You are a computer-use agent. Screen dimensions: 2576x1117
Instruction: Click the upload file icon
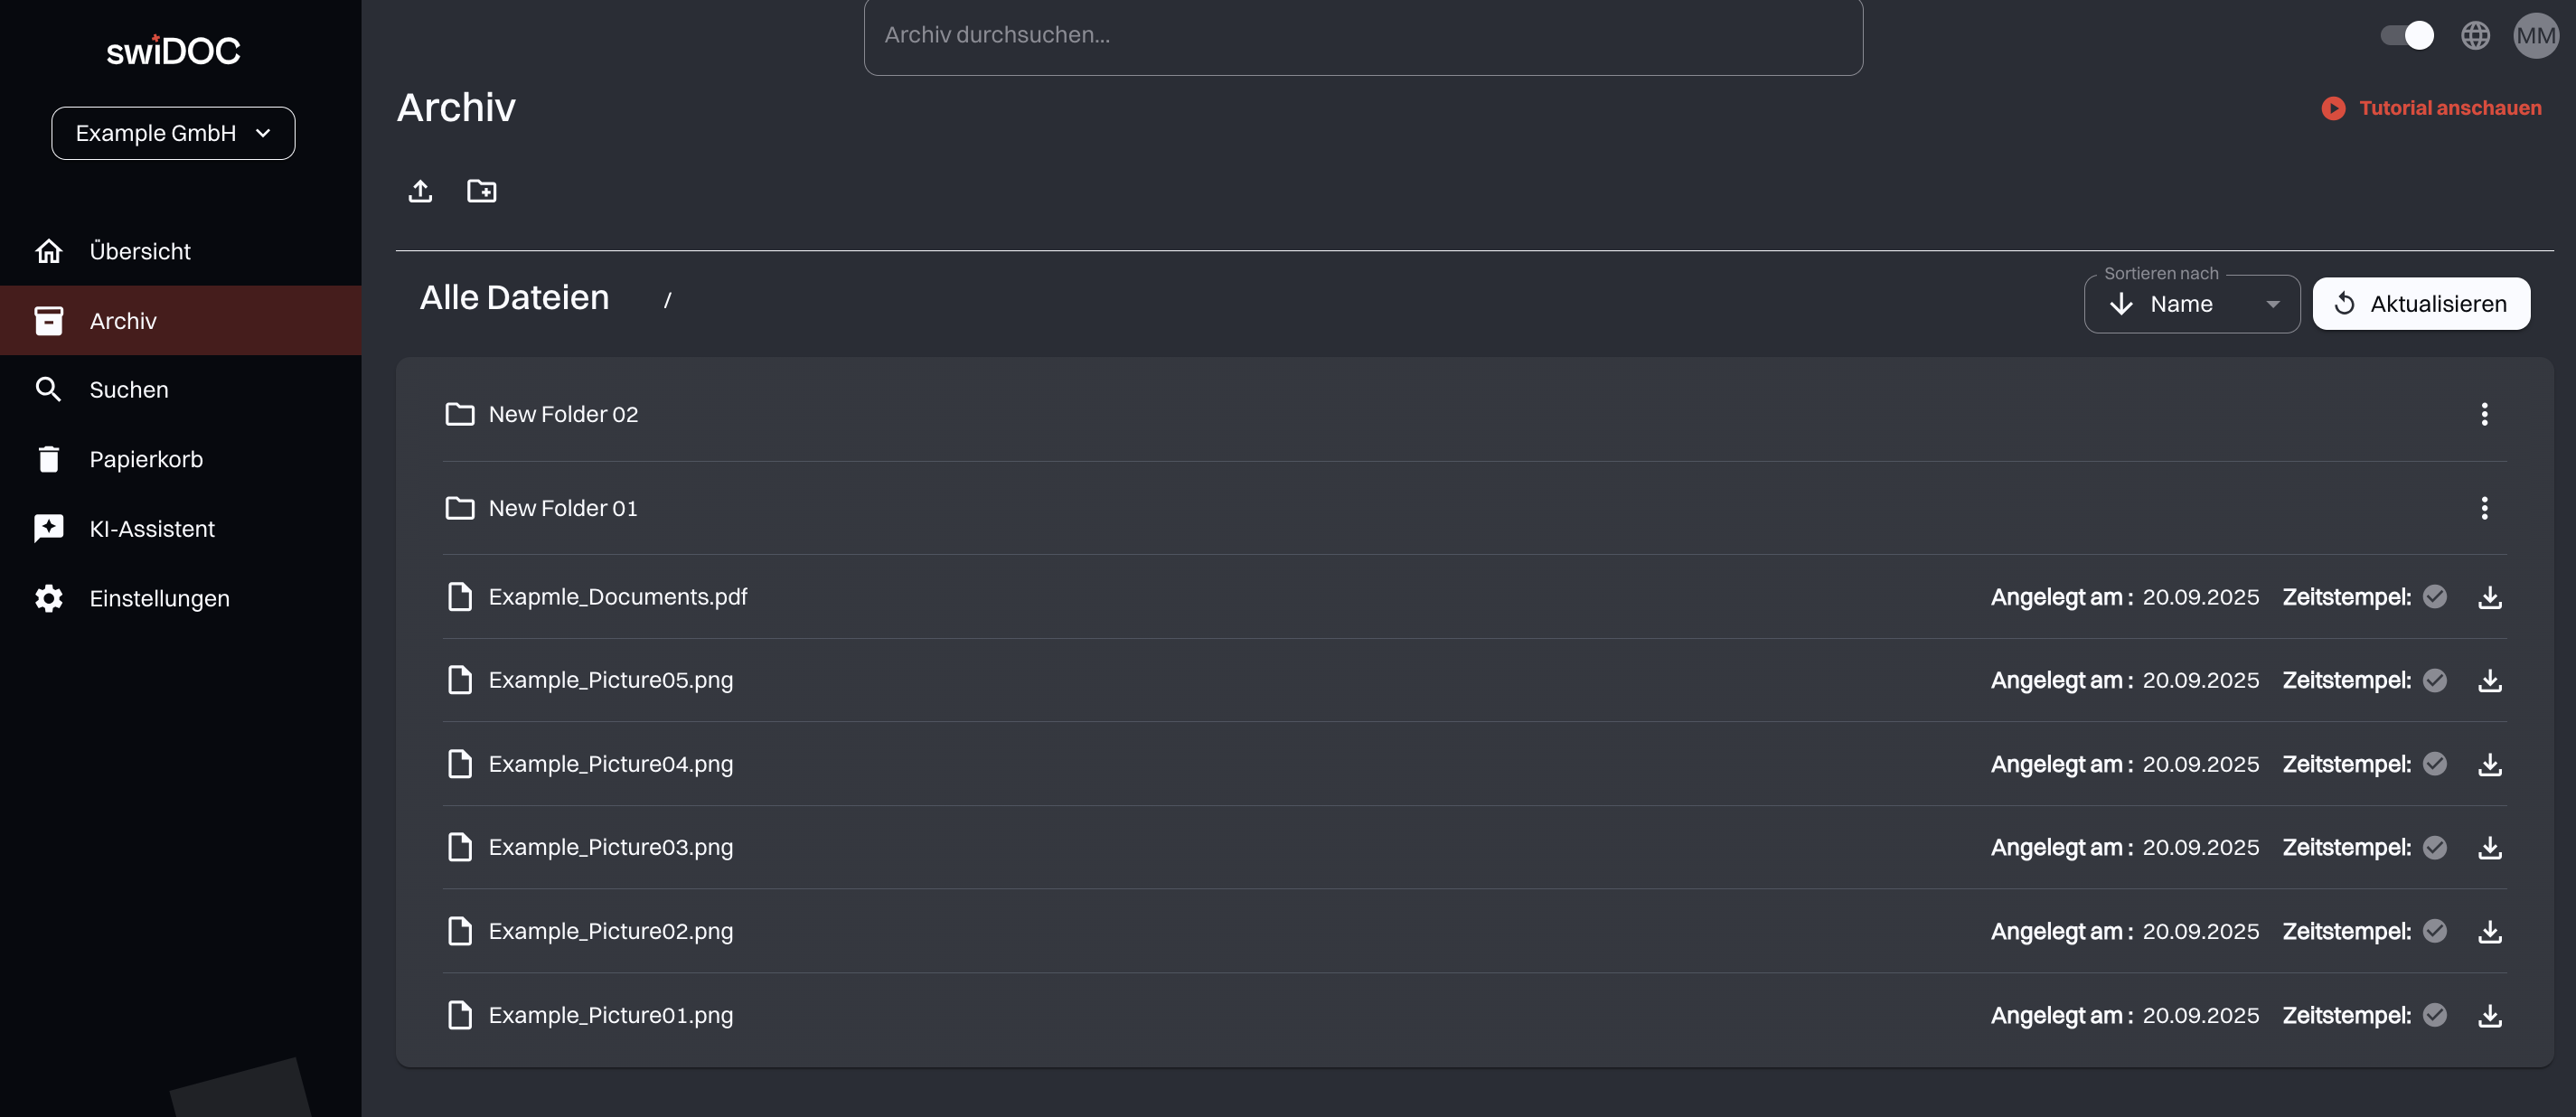coord(420,191)
